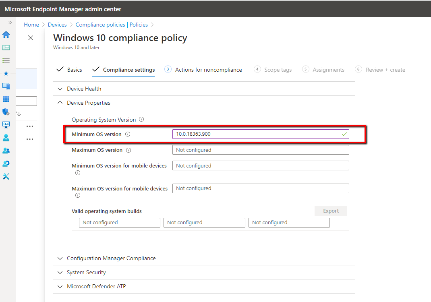Open Tenant administration icon in sidebar
Viewport: 431px width, 302px height.
6,163
